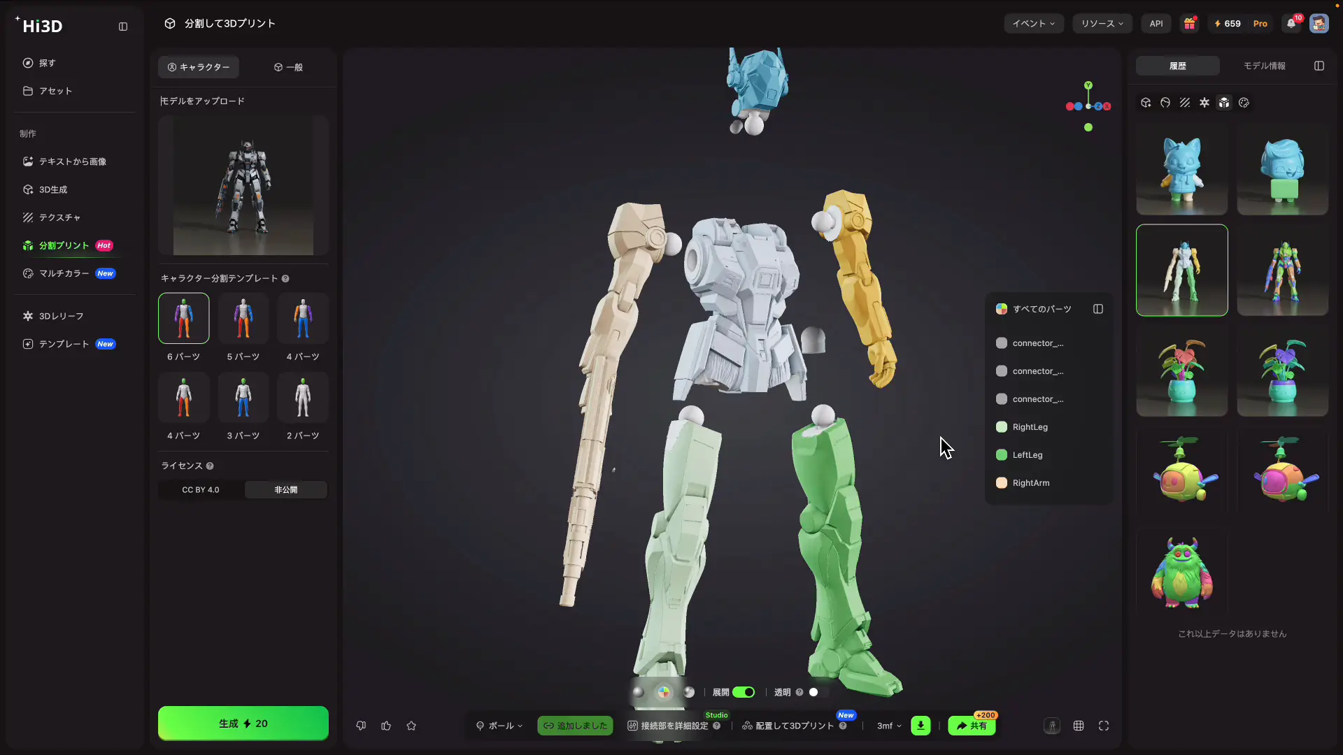Image resolution: width=1343 pixels, height=755 pixels.
Task: Click the thumbs-down feedback icon
Action: (x=361, y=726)
